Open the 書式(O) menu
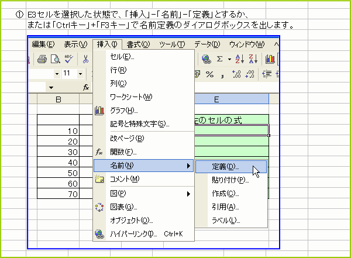 138,44
